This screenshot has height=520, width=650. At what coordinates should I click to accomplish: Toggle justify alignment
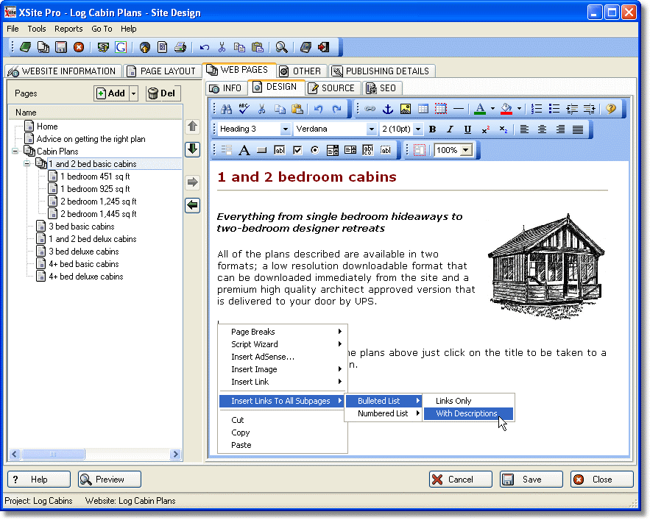578,129
